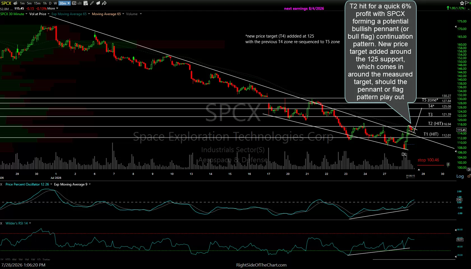Click the share arrow icon
This screenshot has height=269, width=471.
[x=104, y=3]
